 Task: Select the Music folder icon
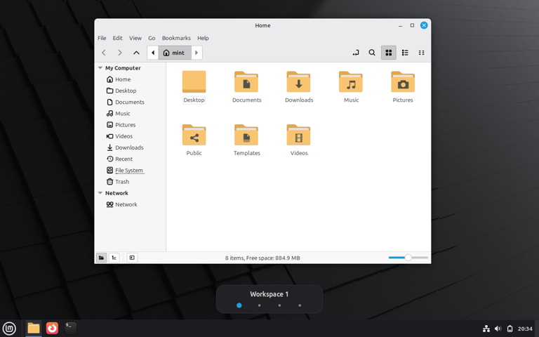click(351, 82)
